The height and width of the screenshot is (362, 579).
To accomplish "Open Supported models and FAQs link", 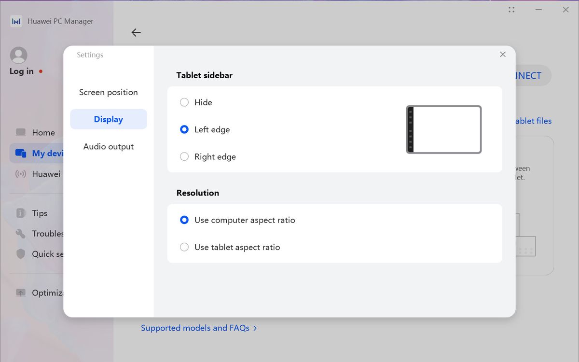I will click(x=199, y=328).
